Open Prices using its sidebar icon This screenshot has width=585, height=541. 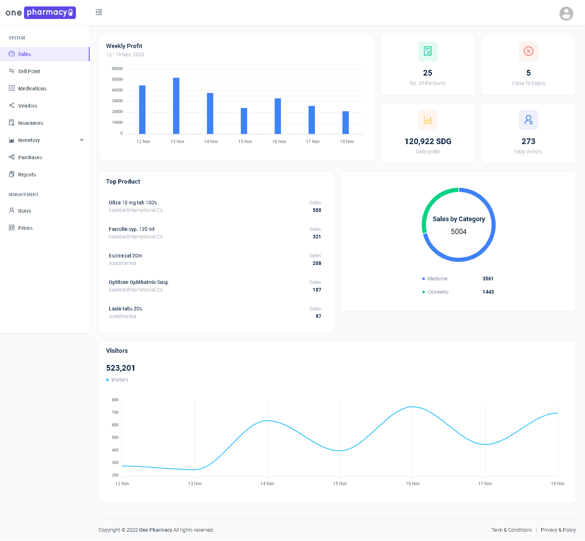12,228
